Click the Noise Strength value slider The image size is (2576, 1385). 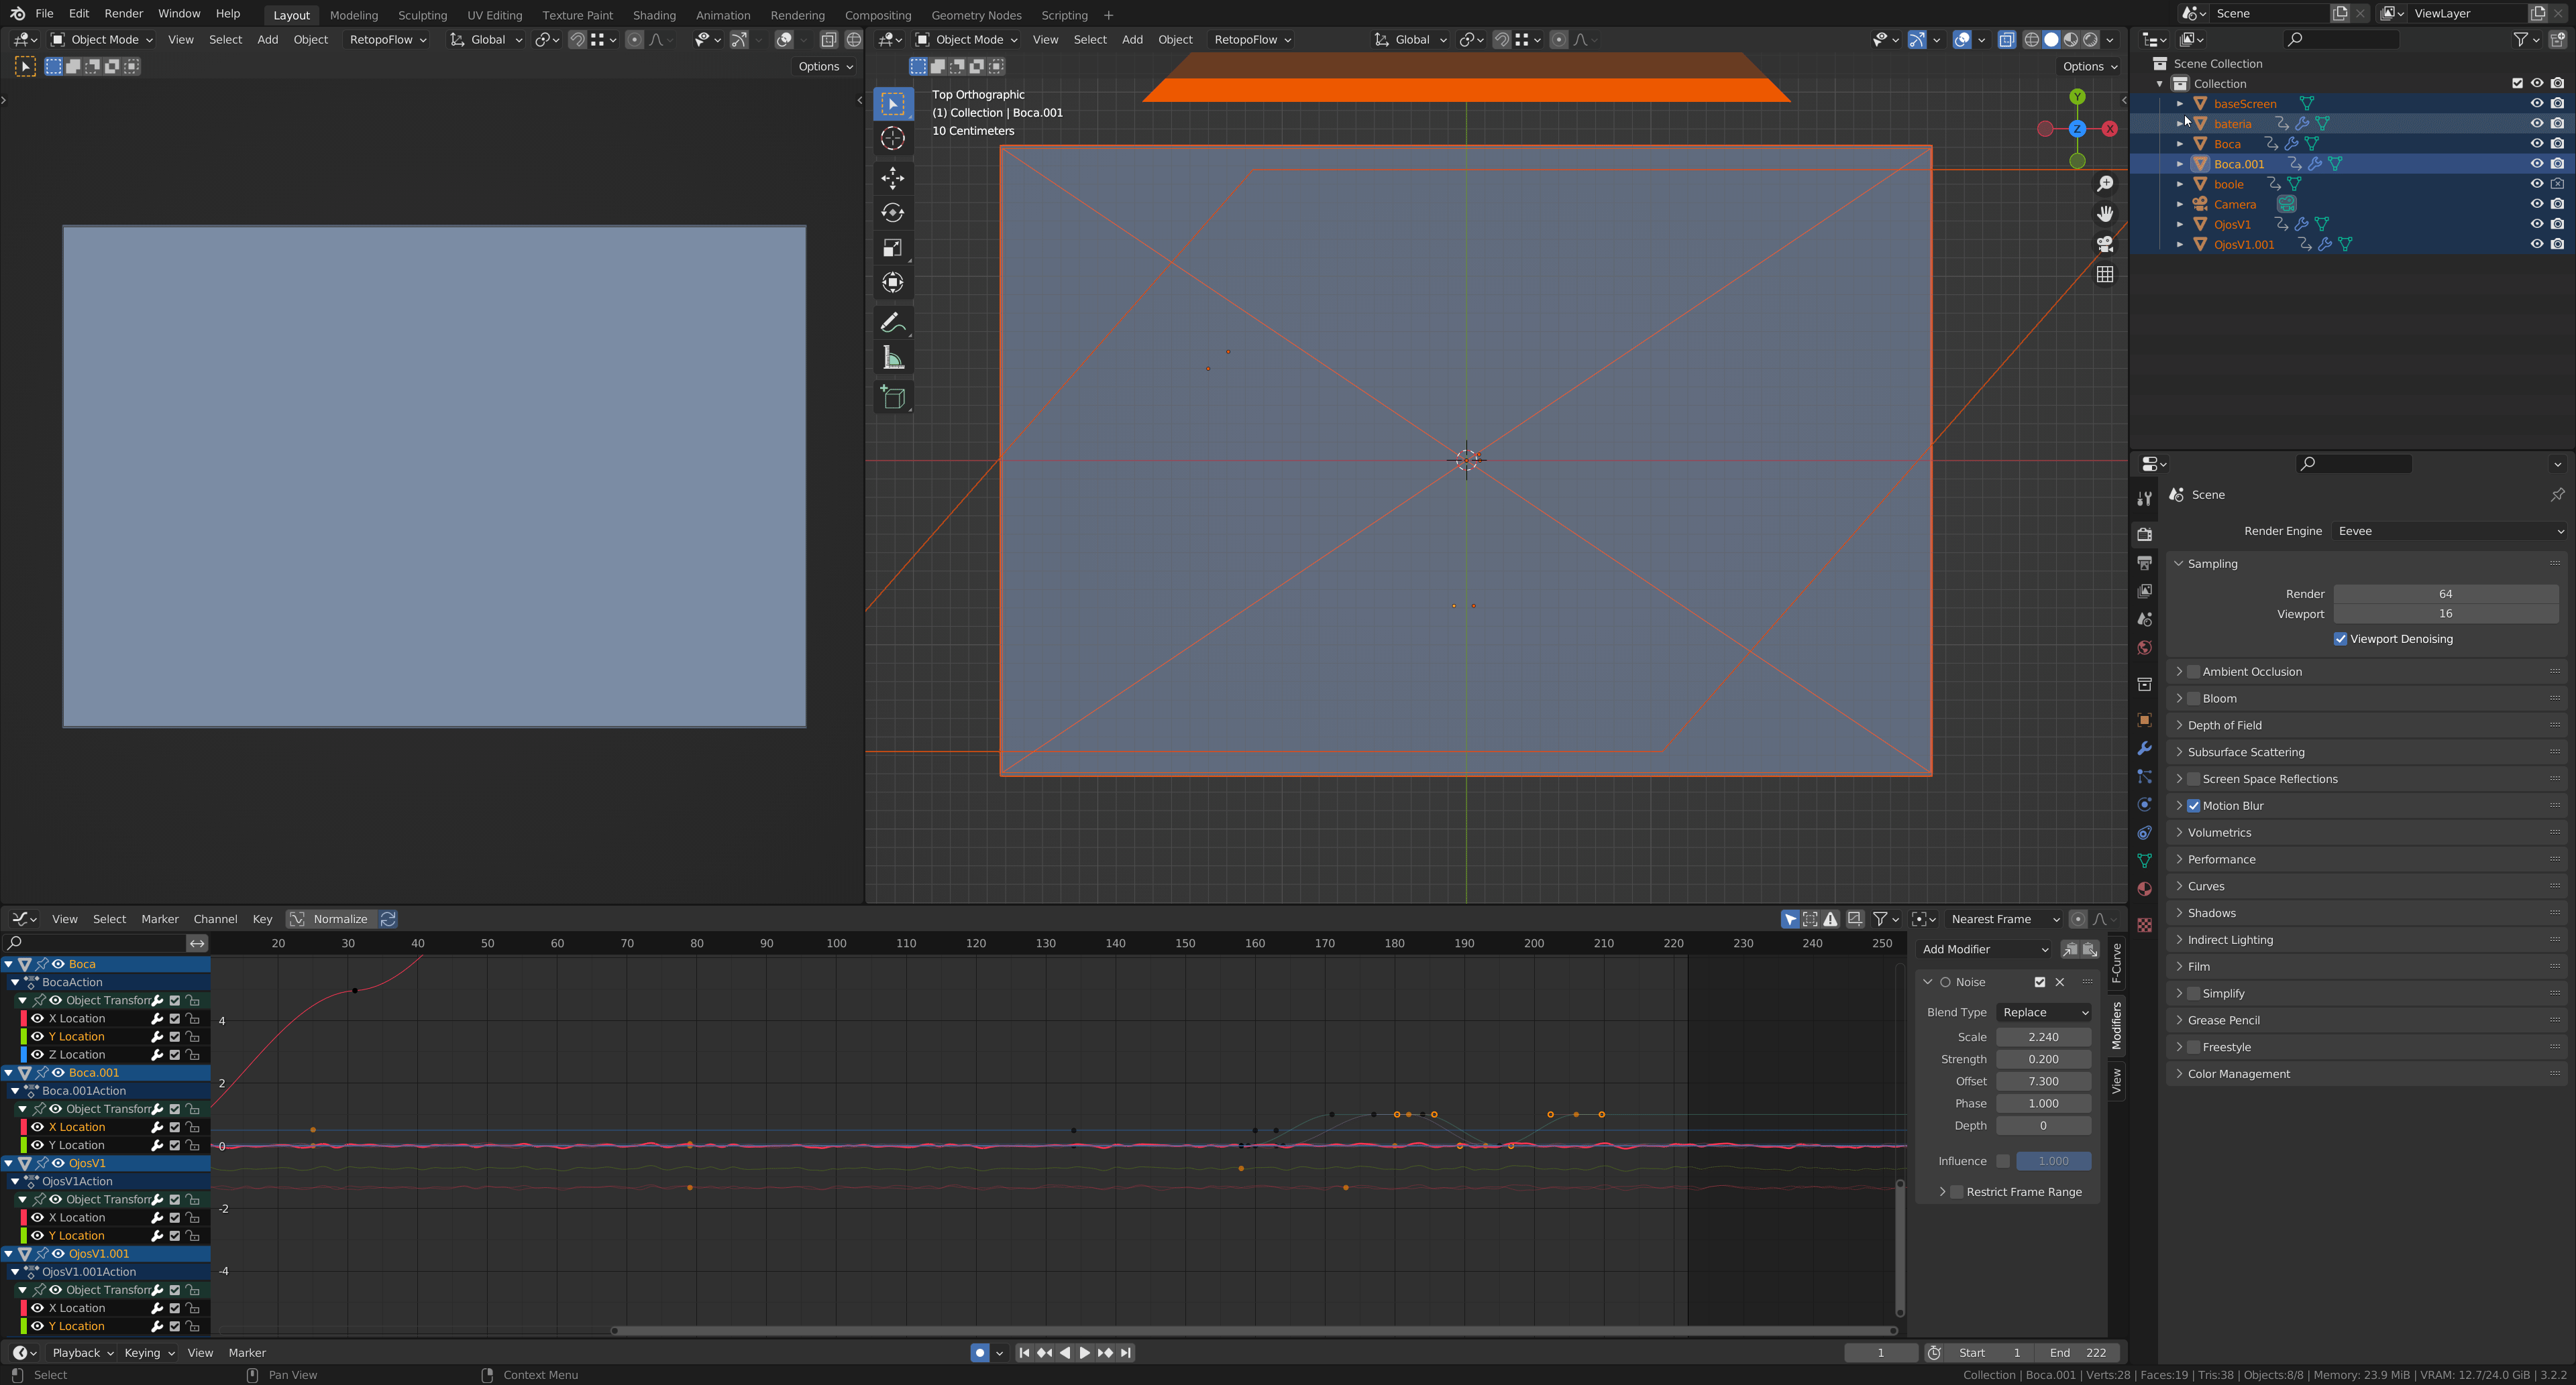2043,1059
